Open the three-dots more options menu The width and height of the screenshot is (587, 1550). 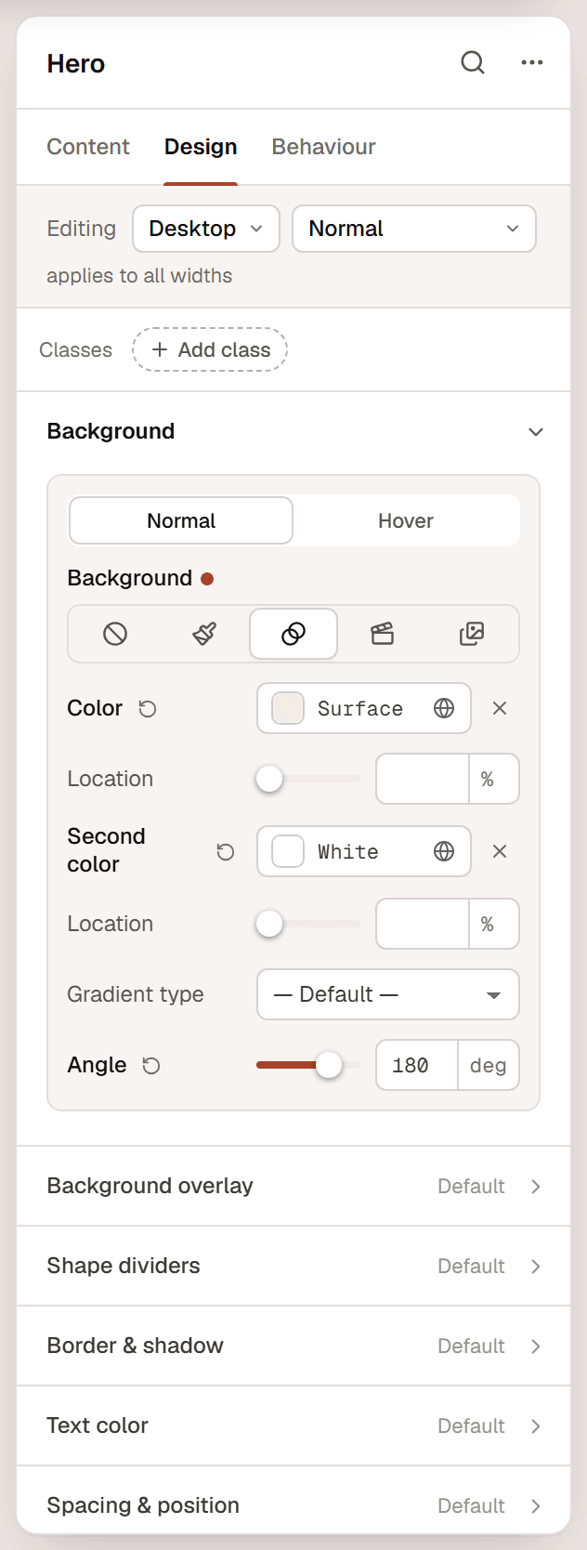(x=532, y=62)
